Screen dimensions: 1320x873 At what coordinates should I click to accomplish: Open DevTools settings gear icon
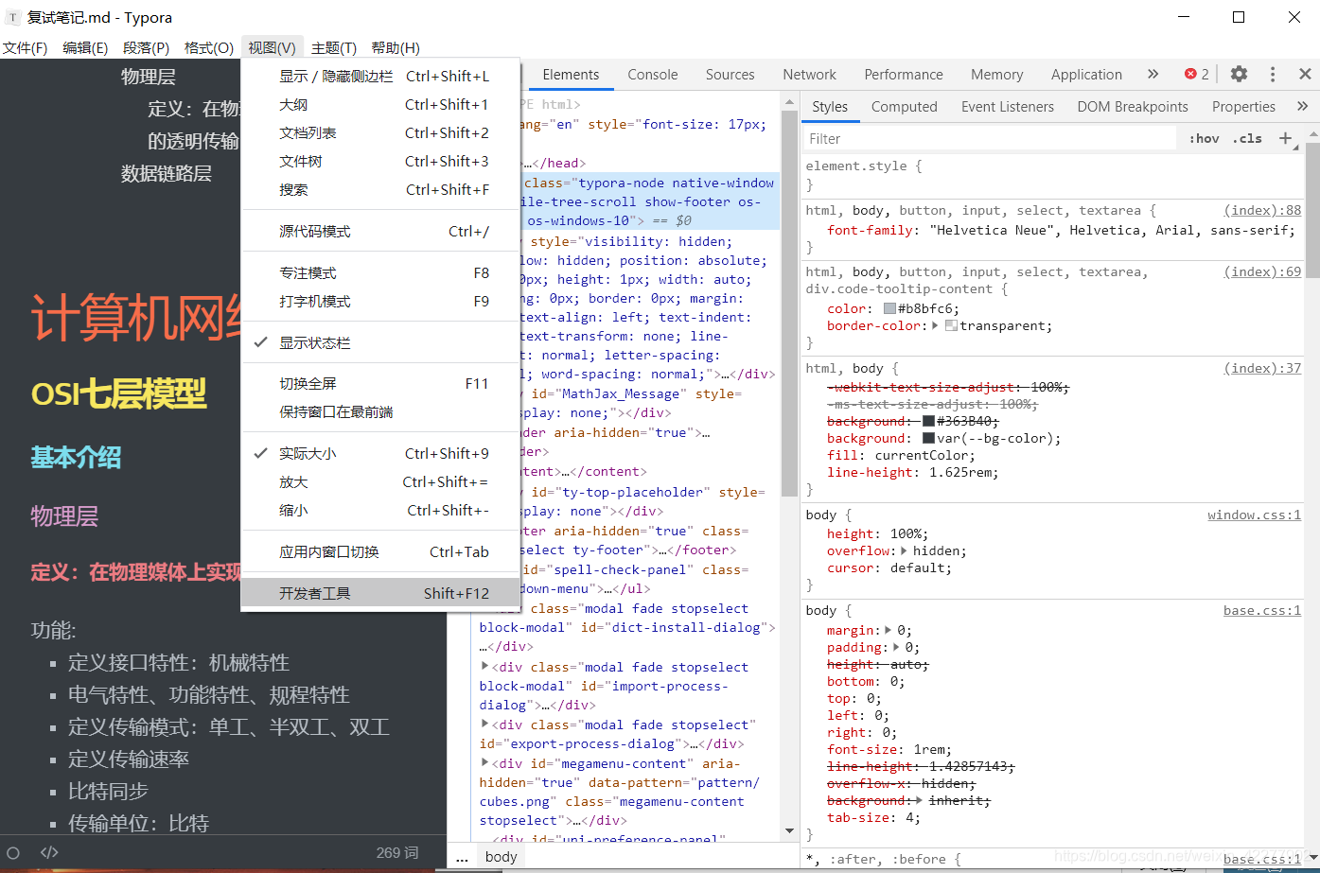(1239, 74)
